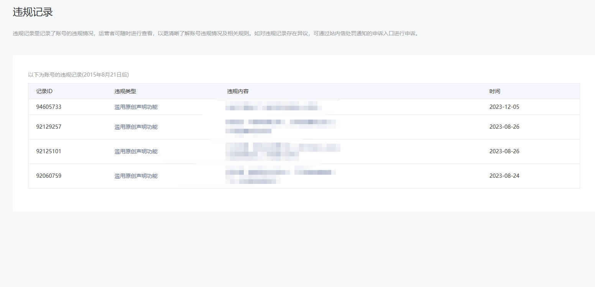595x287 pixels.
Task: Click the date 2023-08-24
Action: tap(504, 176)
